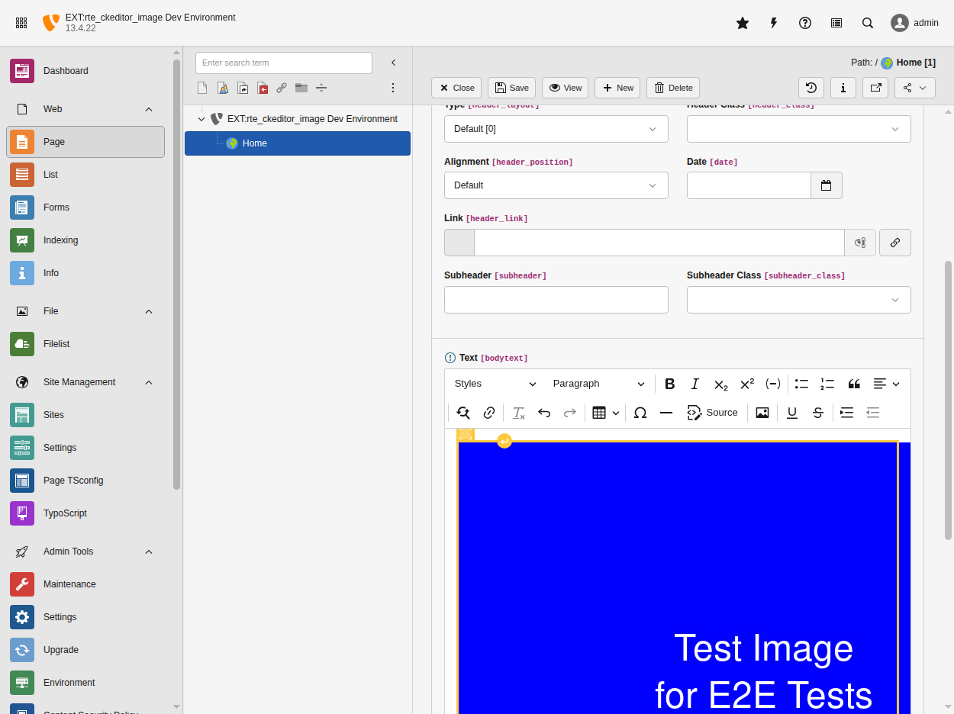Viewport: 954px width, 714px height.
Task: Open the Insert Image tool in the editor
Action: tap(762, 412)
